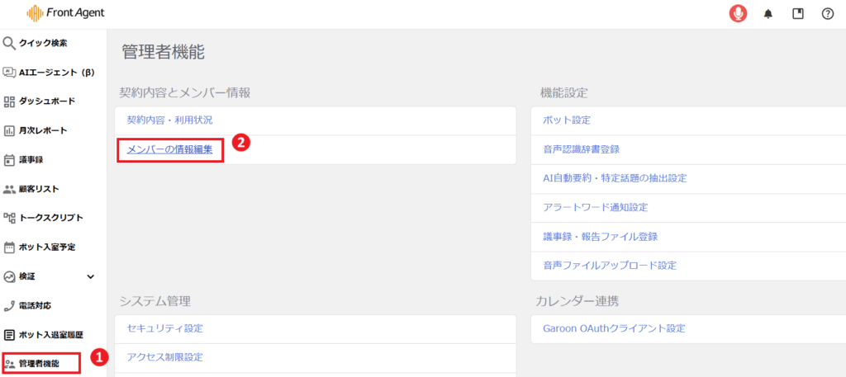Click the 議事録 calendar icon
The image size is (846, 377).
[9, 160]
